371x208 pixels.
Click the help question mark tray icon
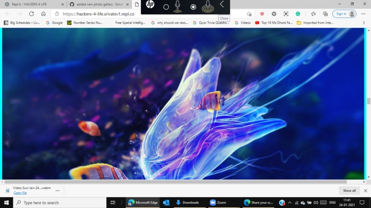(282, 202)
